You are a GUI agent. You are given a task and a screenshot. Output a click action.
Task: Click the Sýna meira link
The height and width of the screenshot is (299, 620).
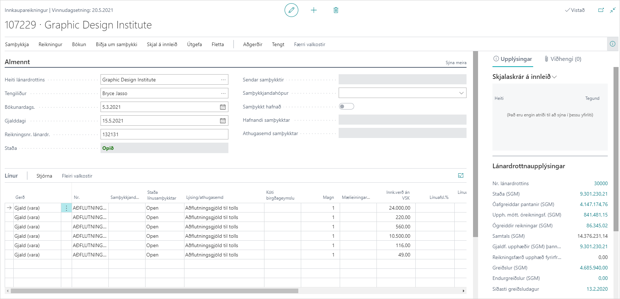456,63
